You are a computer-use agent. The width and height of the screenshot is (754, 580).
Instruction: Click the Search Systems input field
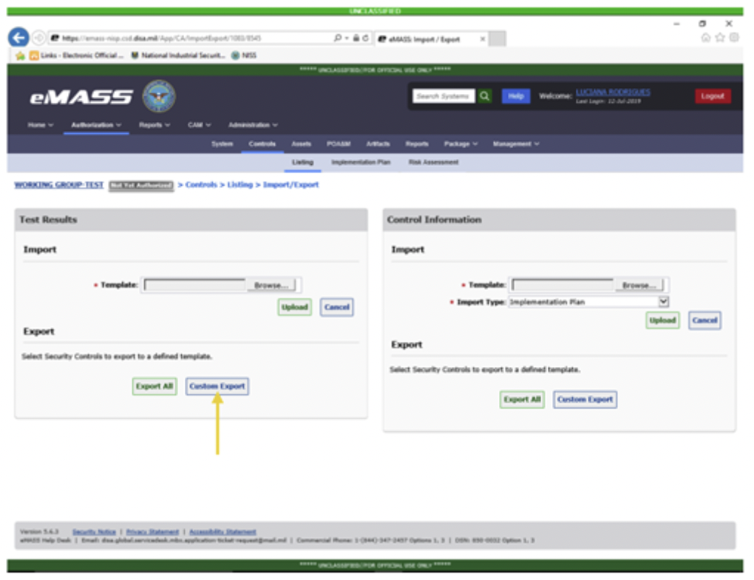[444, 96]
